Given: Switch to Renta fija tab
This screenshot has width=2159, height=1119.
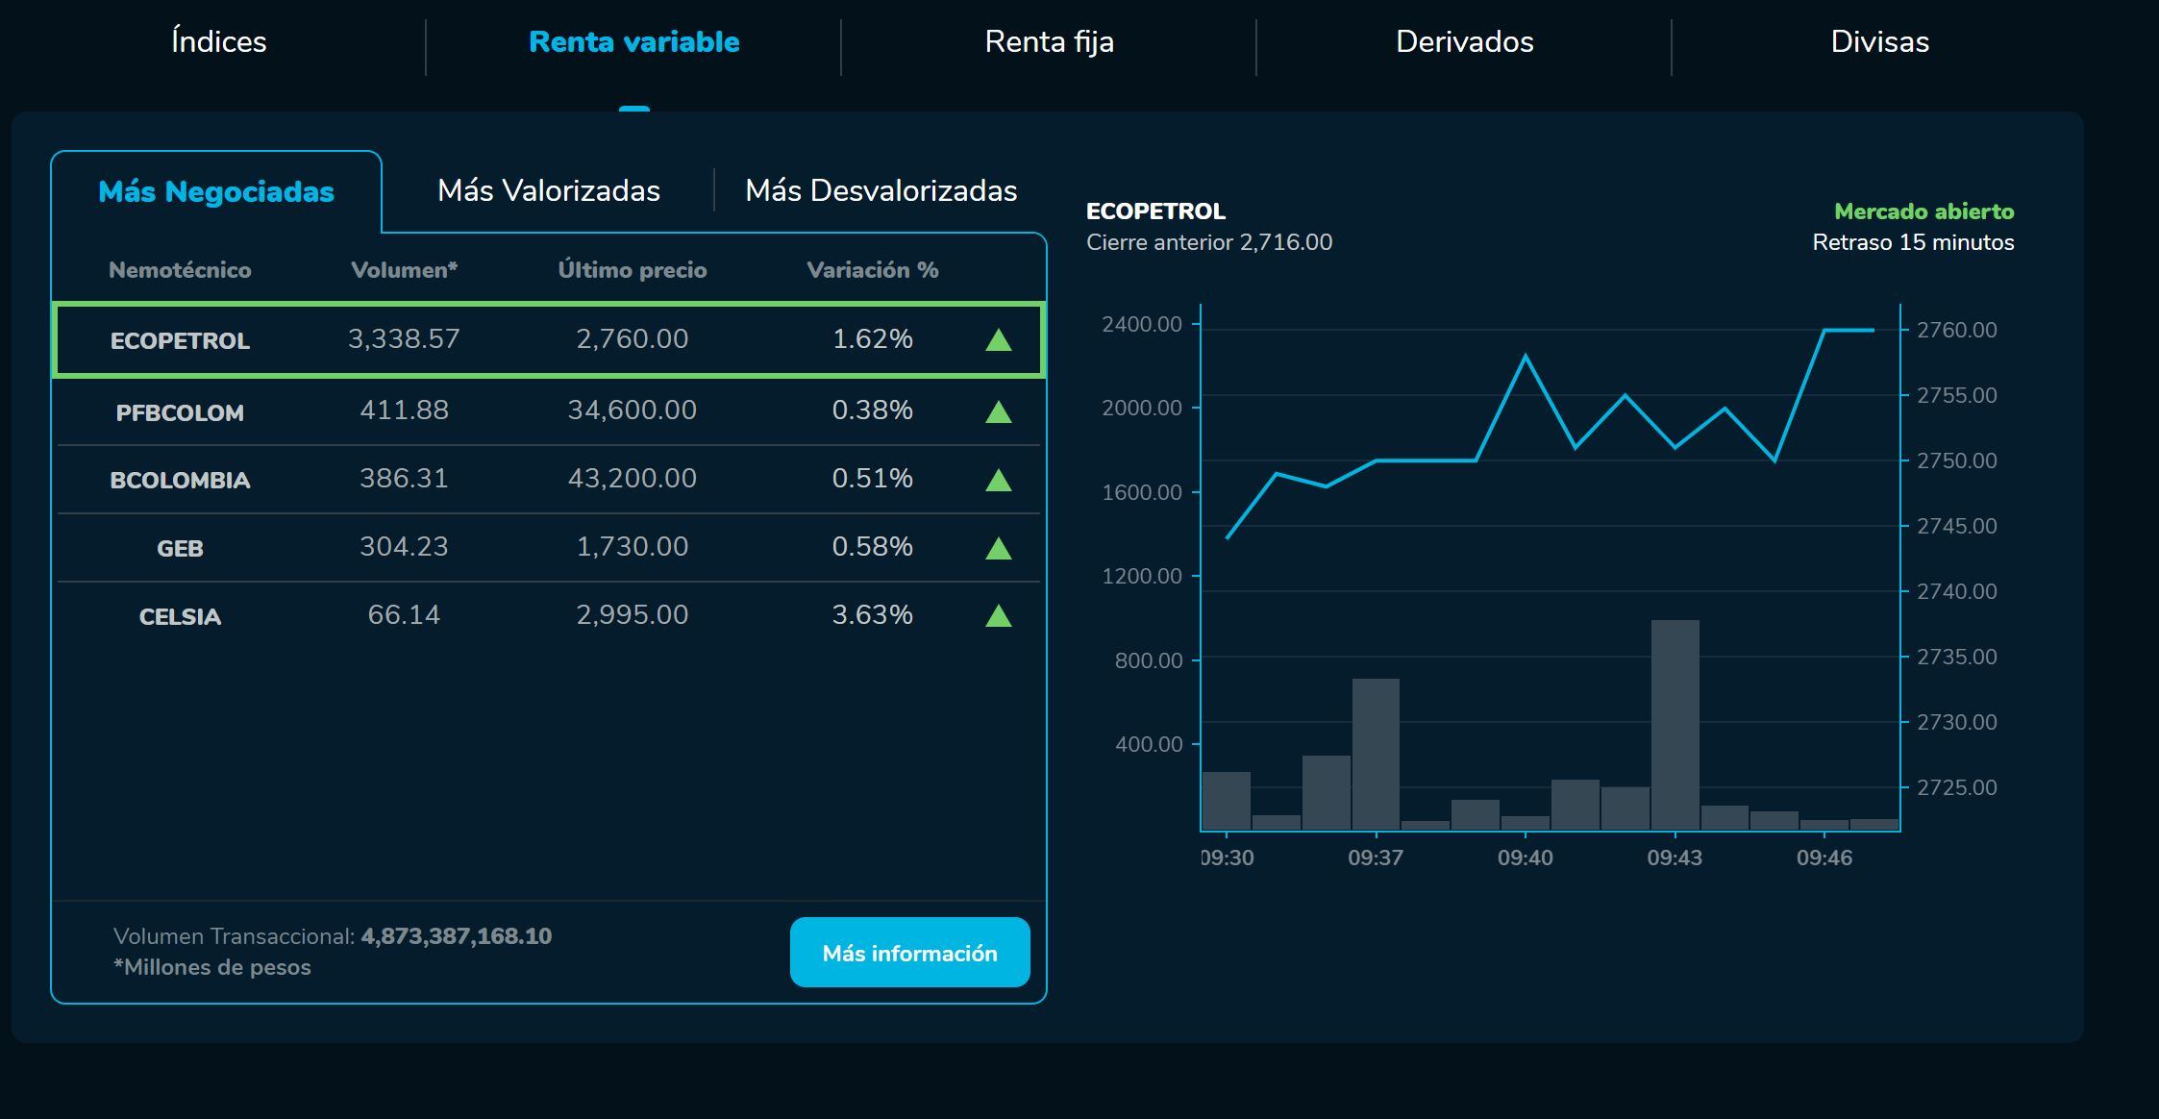Looking at the screenshot, I should 1049,42.
